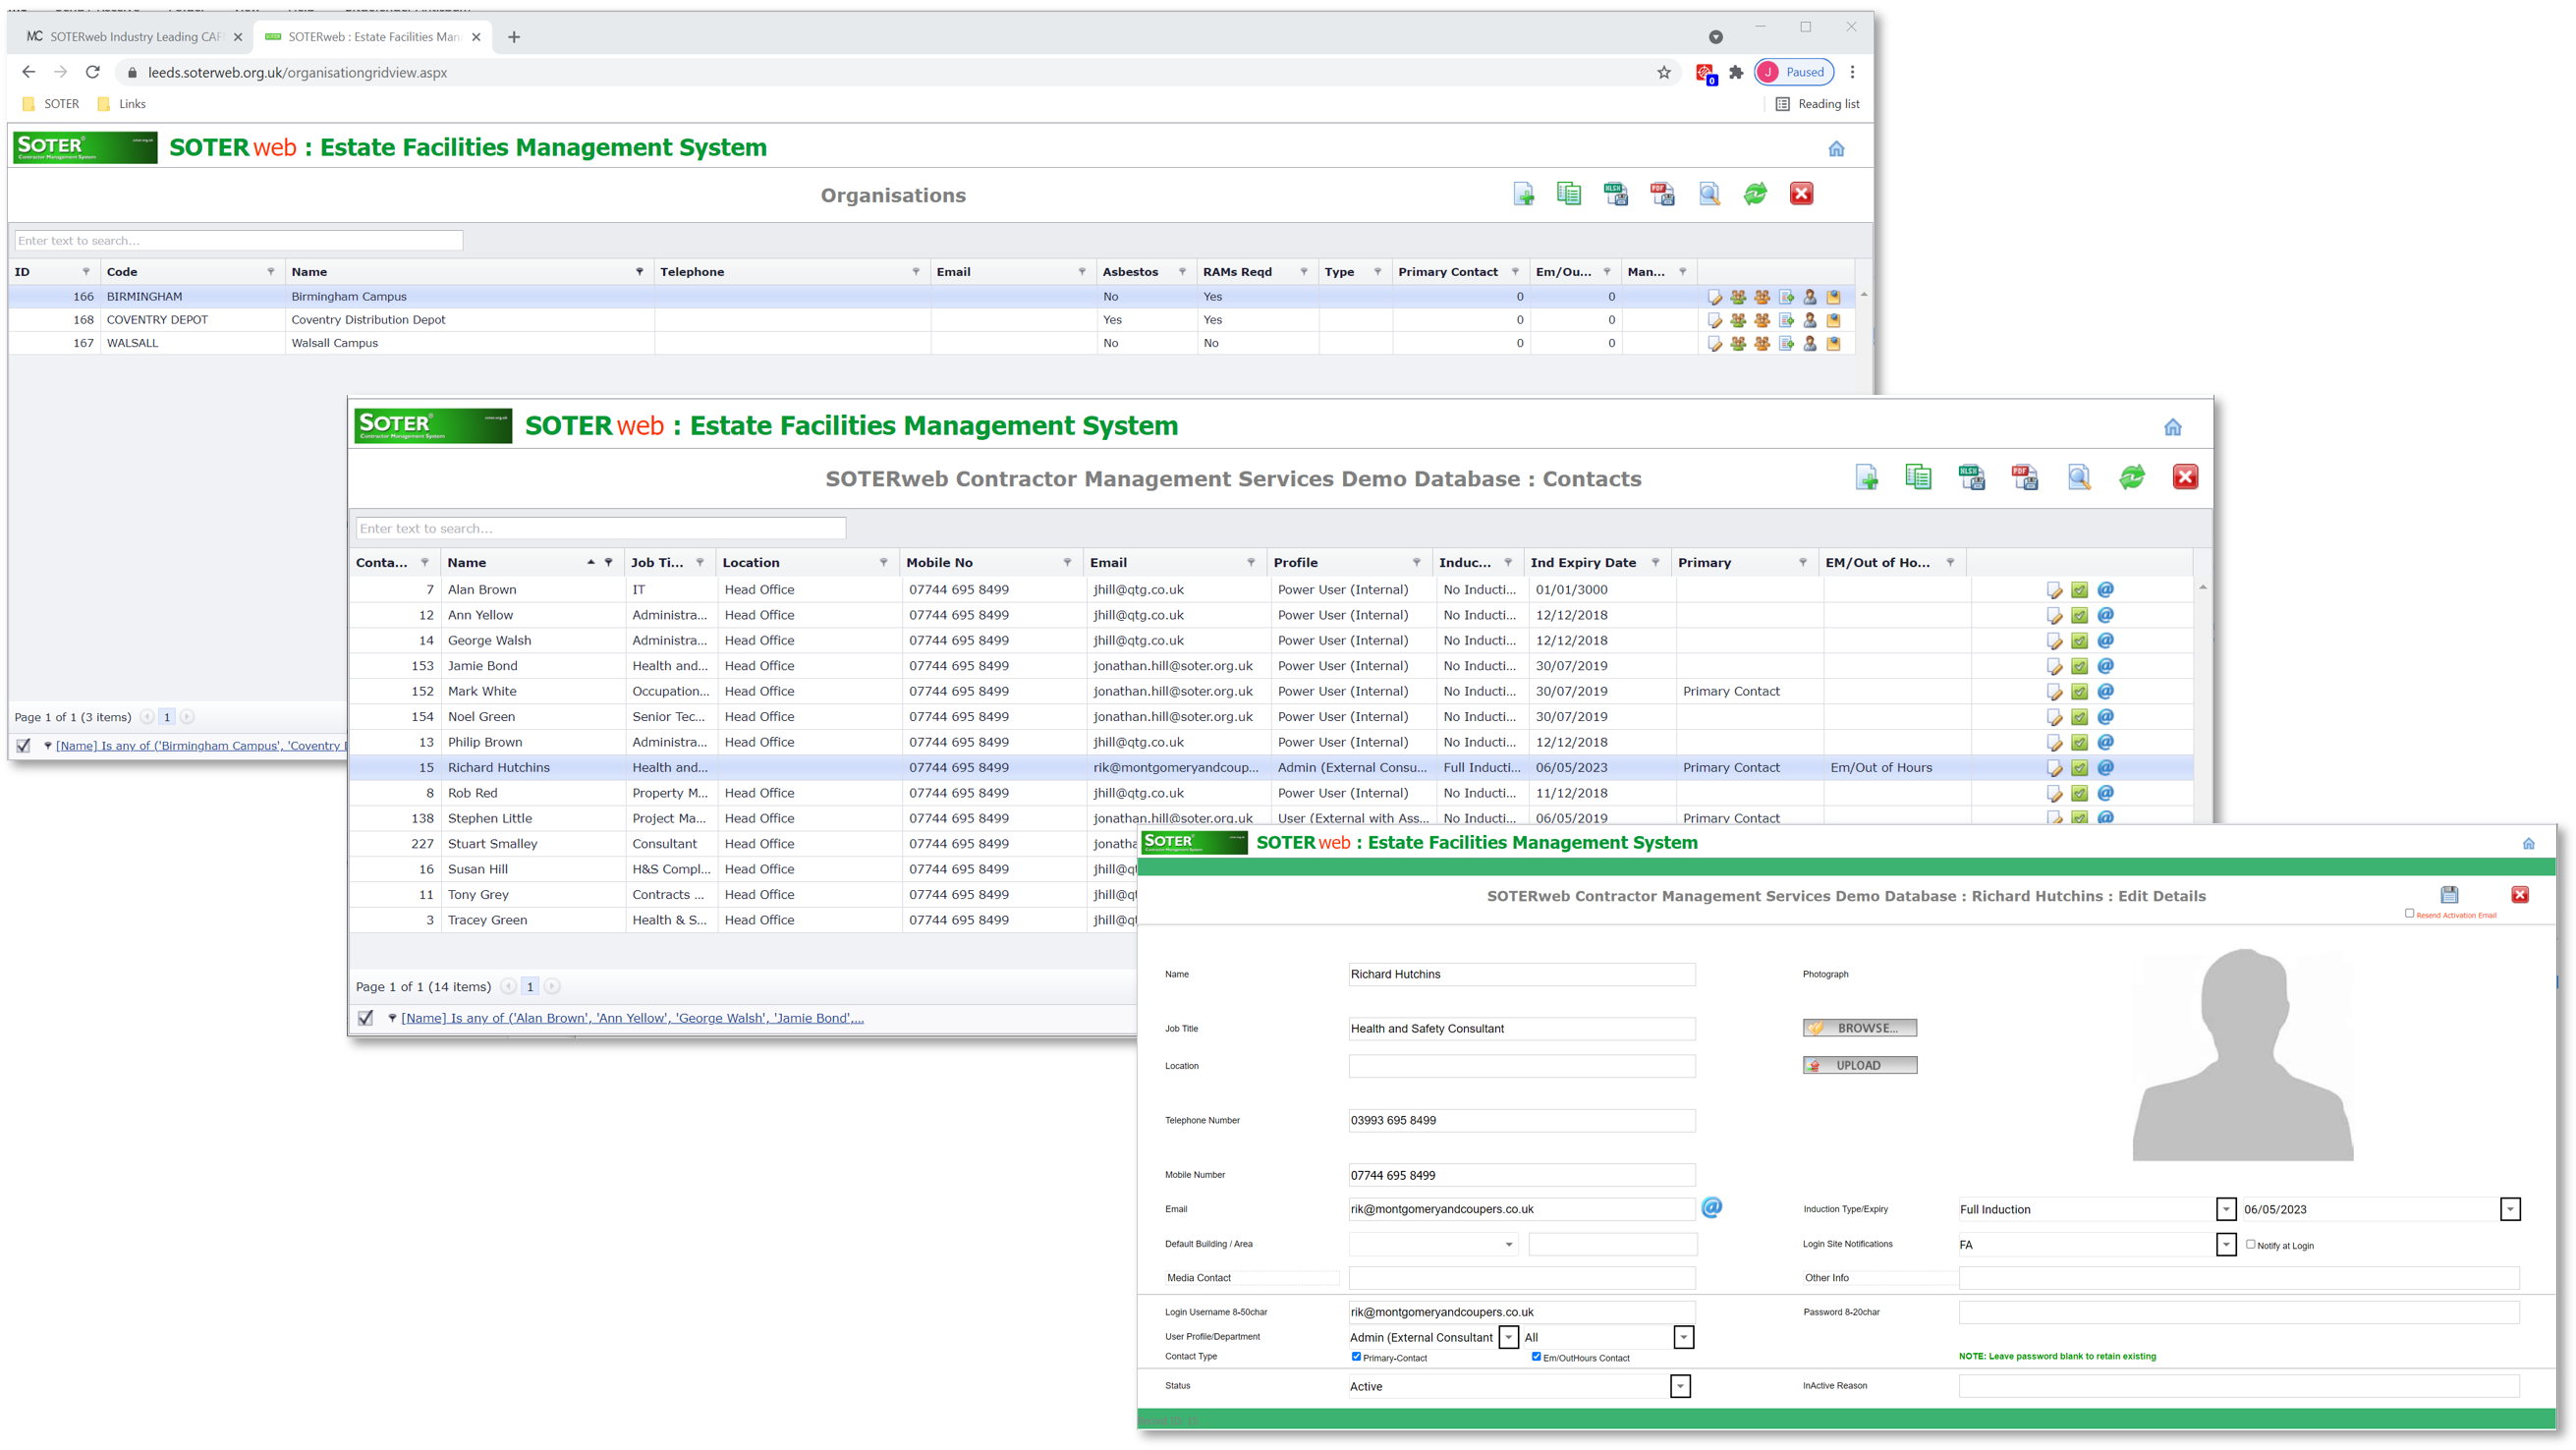Click Organisations filter expression link
The image size is (2576, 1450).
[x=200, y=746]
